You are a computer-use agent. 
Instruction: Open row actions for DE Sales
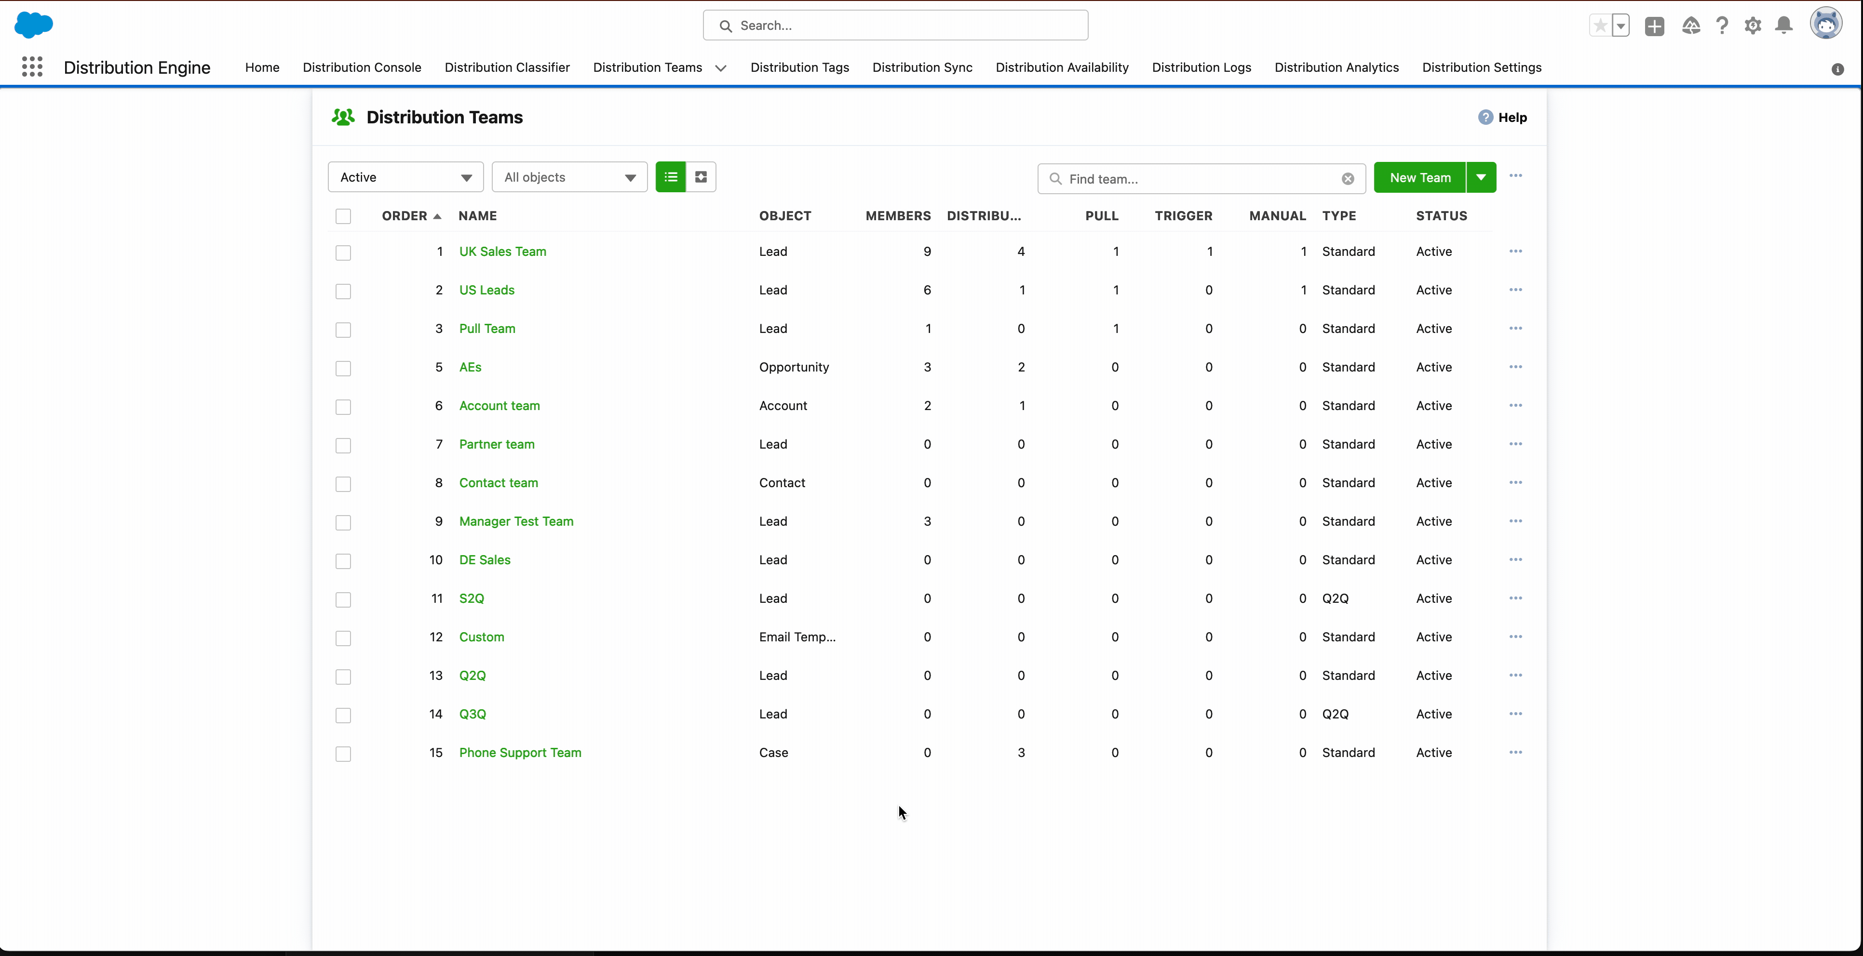pyautogui.click(x=1516, y=559)
